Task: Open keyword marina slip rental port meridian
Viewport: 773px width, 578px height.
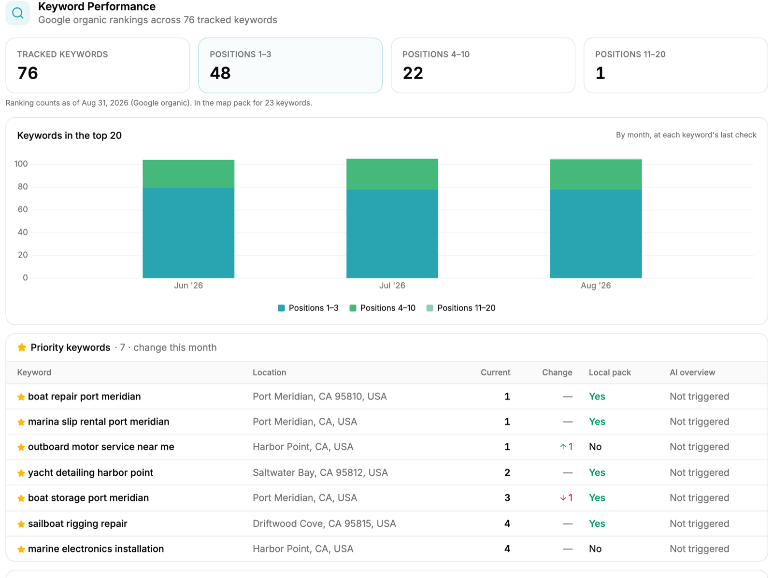Action: point(99,422)
